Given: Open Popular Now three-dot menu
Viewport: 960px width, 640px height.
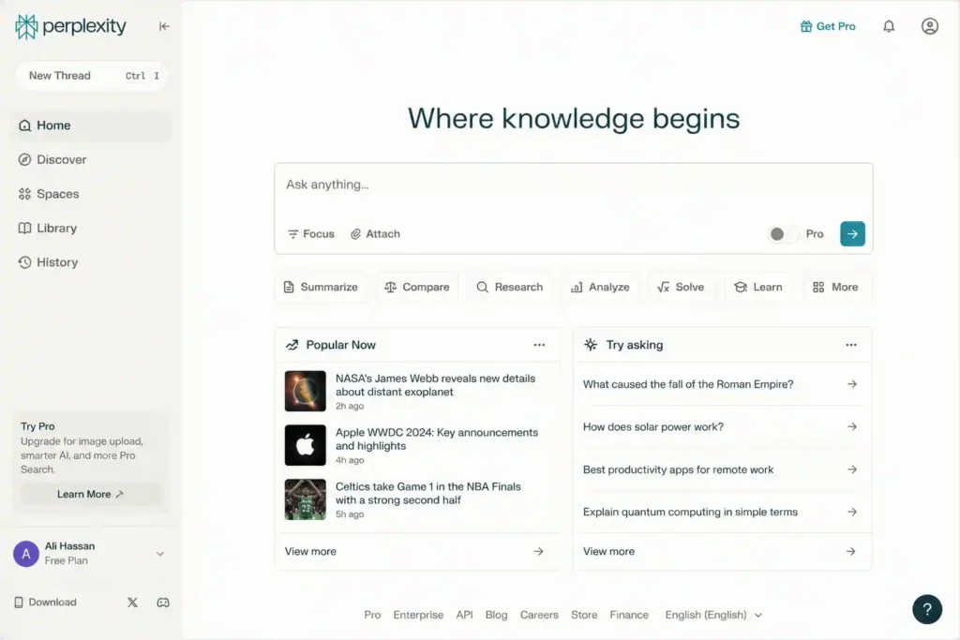Looking at the screenshot, I should pos(539,345).
